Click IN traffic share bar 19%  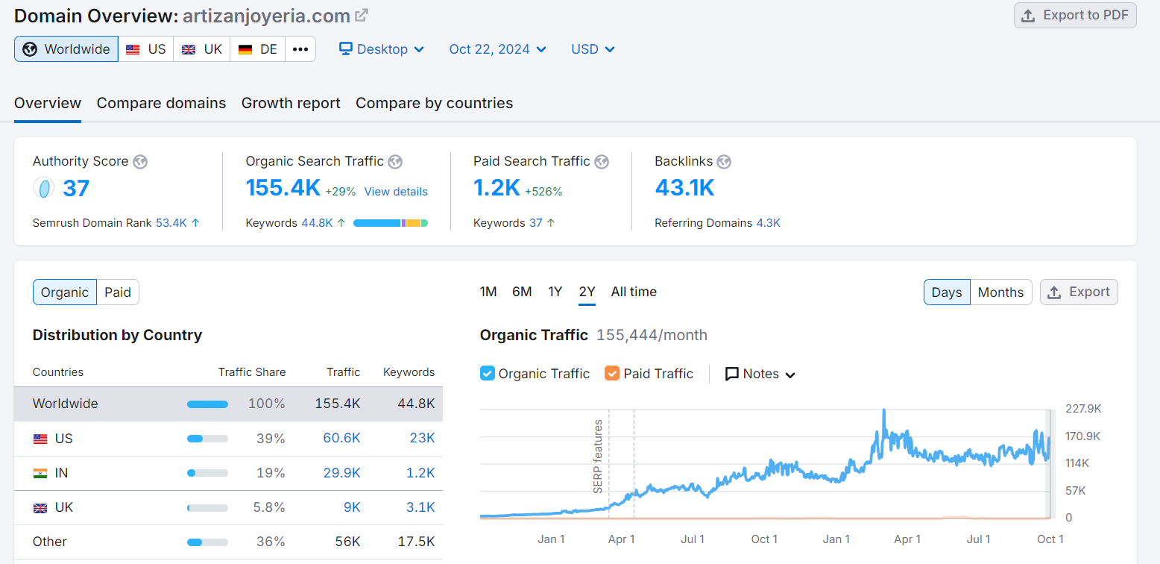207,473
